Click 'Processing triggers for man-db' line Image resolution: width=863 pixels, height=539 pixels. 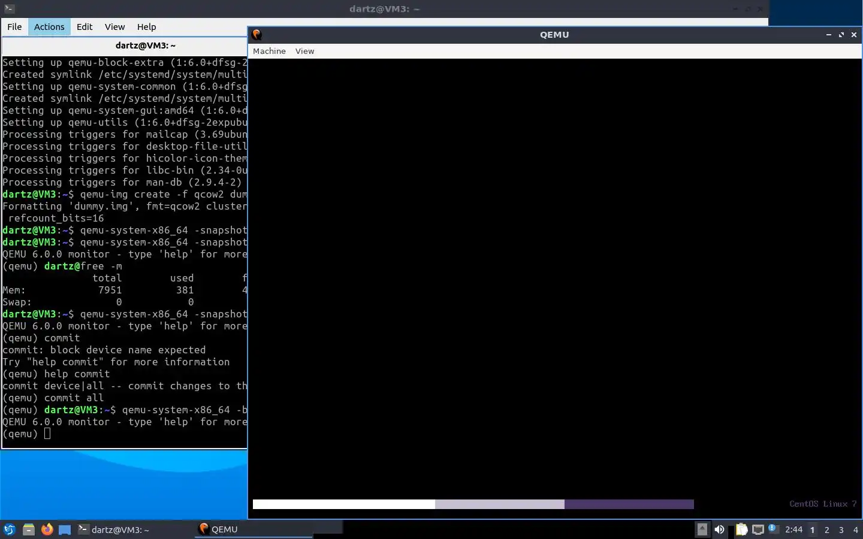[x=122, y=182]
